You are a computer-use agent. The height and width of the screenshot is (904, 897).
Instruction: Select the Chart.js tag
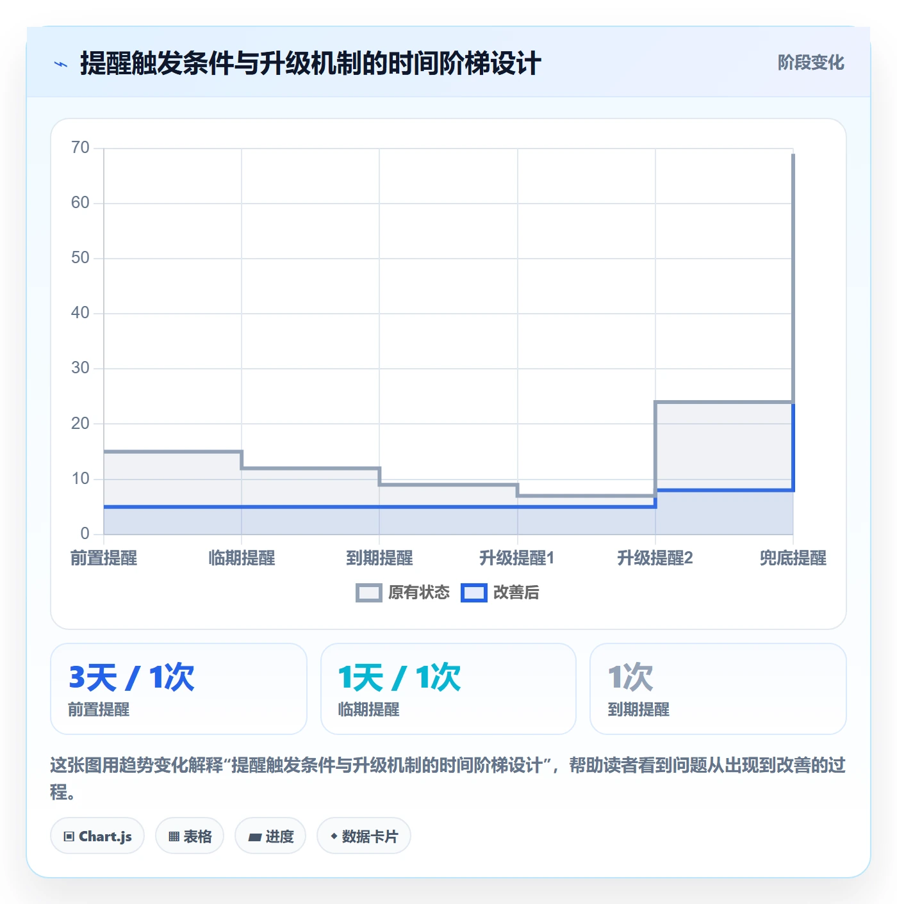97,836
